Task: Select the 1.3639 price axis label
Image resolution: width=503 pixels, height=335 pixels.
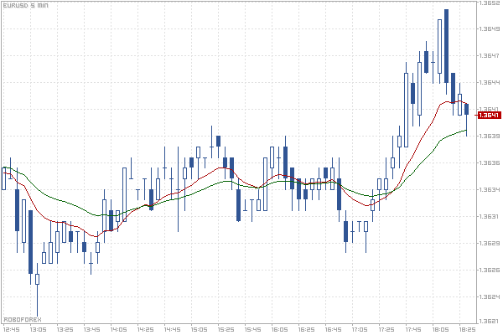Action: (490, 136)
